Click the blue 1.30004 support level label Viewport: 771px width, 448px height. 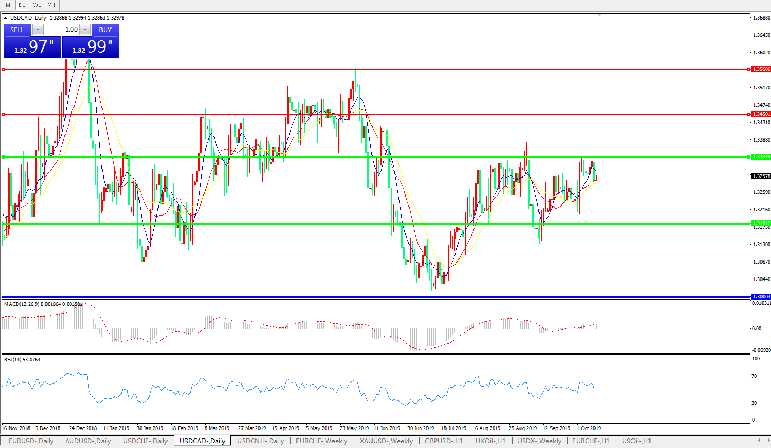coord(761,297)
